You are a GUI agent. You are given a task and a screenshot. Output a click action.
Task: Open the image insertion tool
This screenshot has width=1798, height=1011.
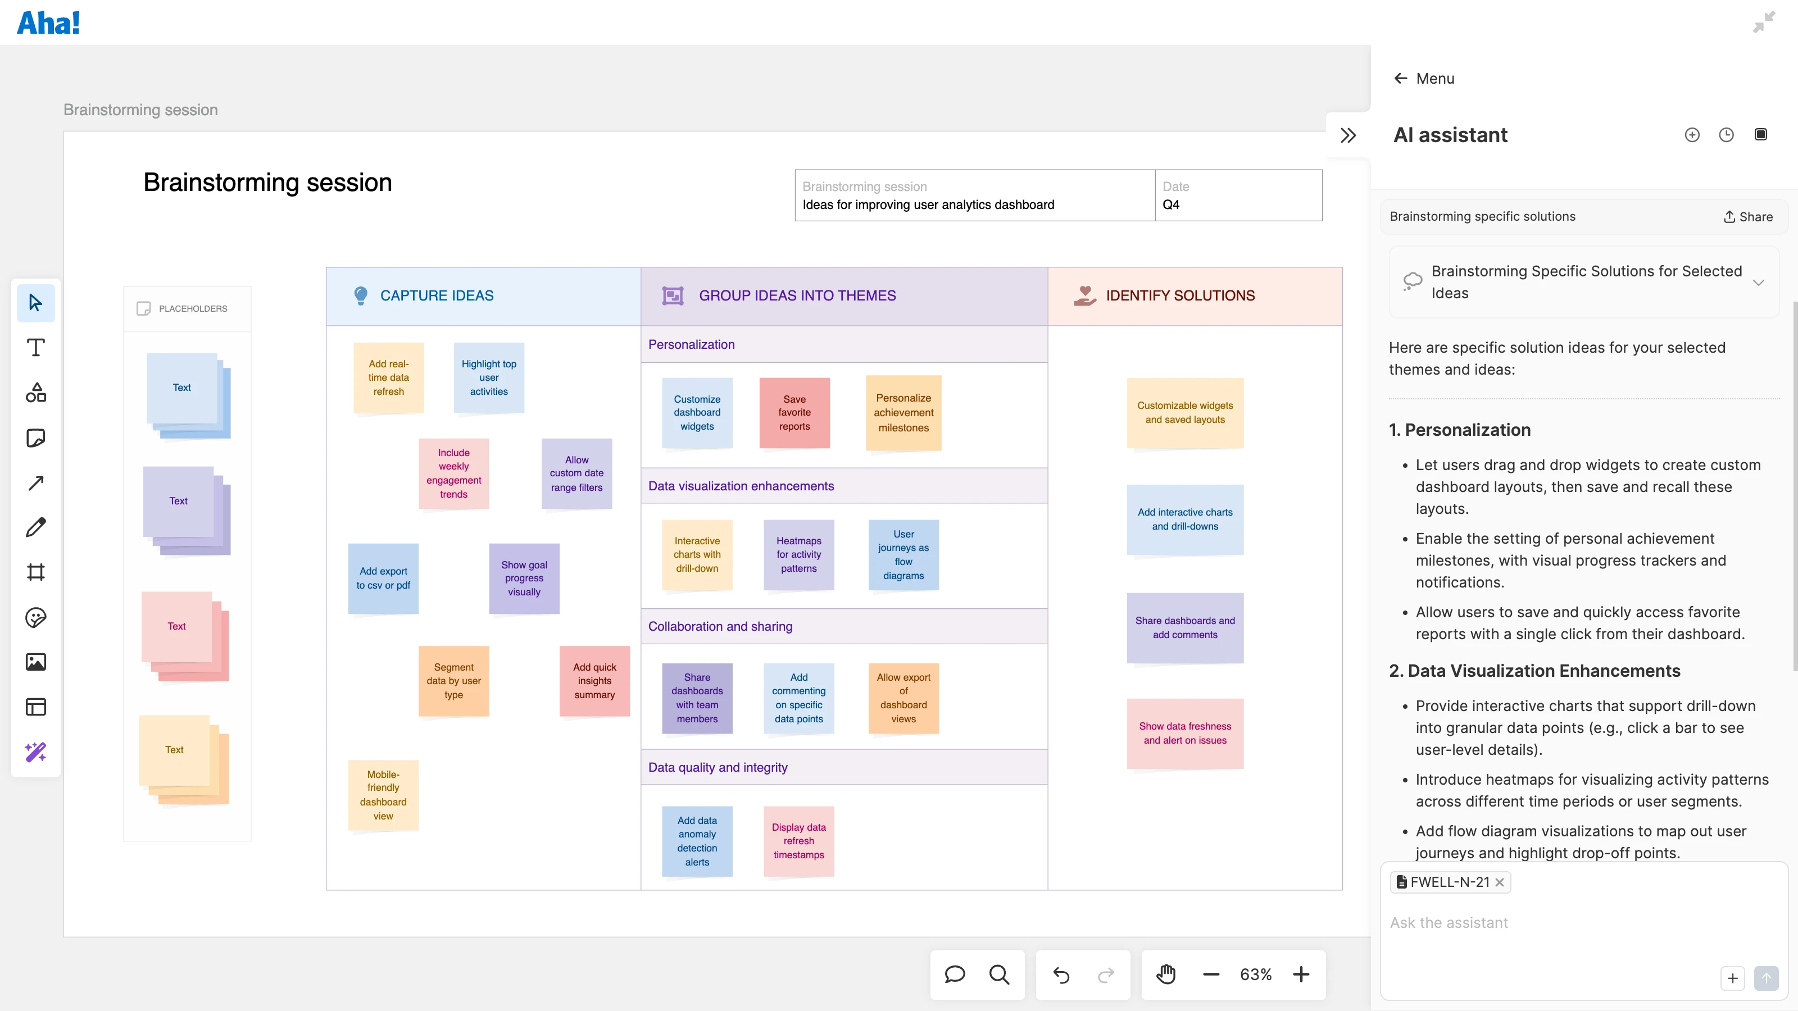35,662
